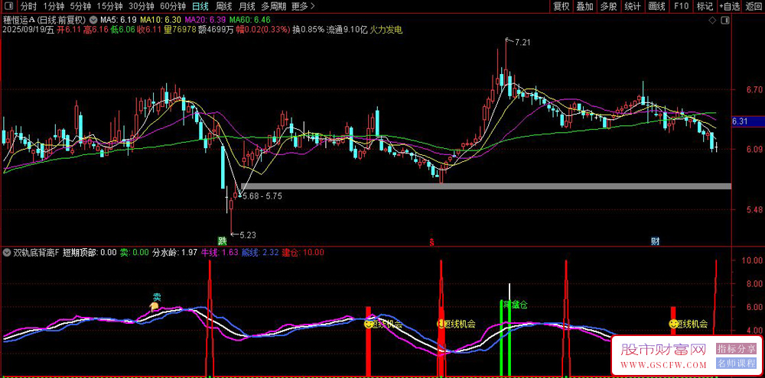Click the 双轨底背离F indicator name

coord(36,252)
